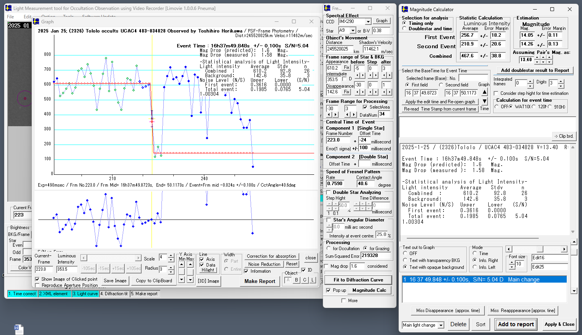The height and width of the screenshot is (335, 582).
Task: Switch to the 4. Diffraction fit tab
Action: [x=114, y=294]
